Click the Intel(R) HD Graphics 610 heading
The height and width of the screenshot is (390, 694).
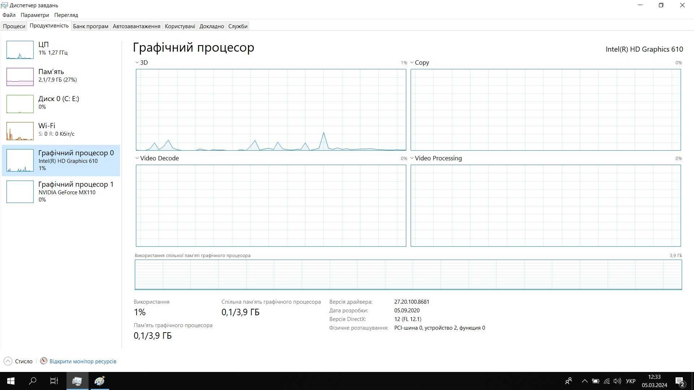(644, 49)
